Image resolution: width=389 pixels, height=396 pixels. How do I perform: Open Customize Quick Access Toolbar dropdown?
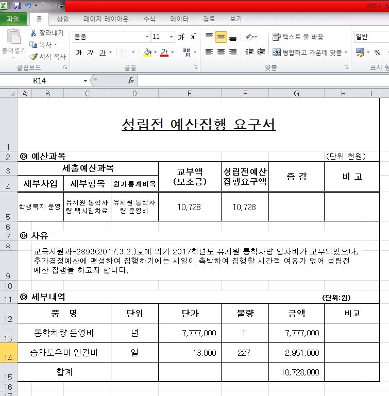click(x=61, y=6)
